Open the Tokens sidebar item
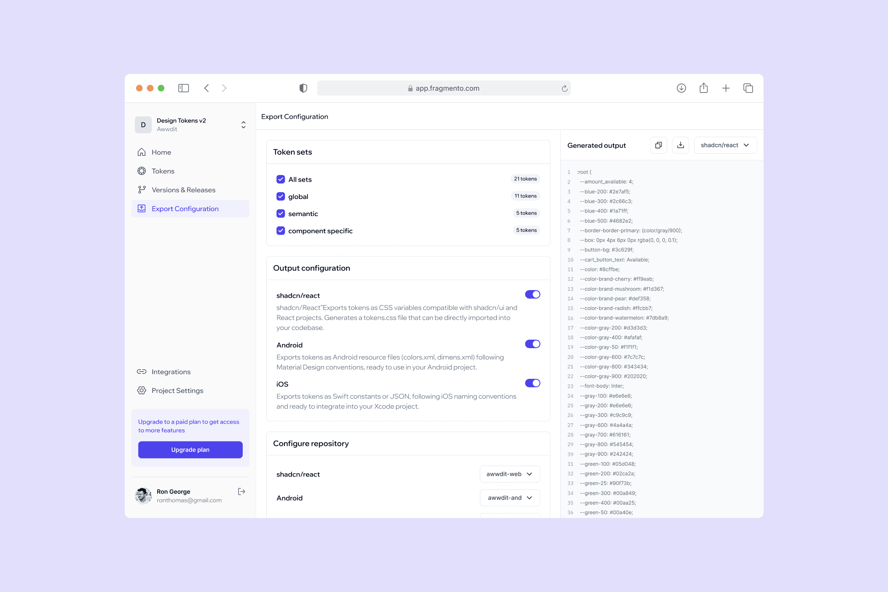The image size is (888, 592). click(163, 171)
